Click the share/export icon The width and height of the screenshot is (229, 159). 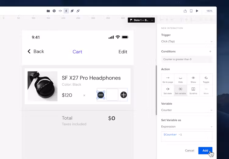[x=185, y=11]
